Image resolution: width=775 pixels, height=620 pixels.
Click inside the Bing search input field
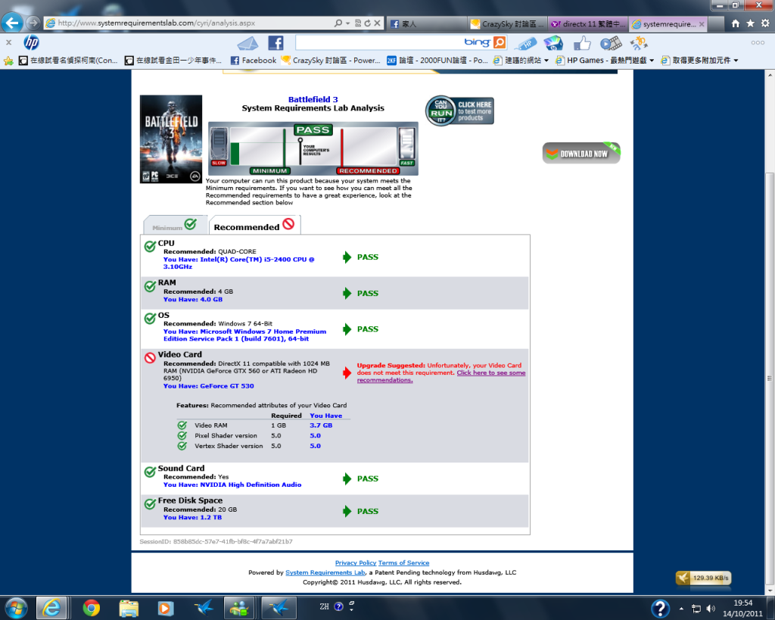coord(378,42)
